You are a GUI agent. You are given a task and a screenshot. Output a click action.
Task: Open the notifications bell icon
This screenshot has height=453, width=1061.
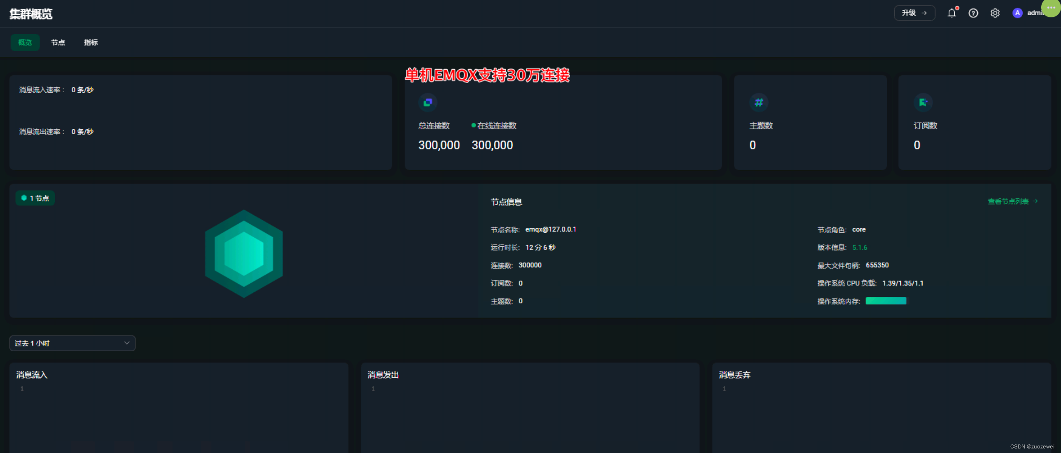coord(951,13)
